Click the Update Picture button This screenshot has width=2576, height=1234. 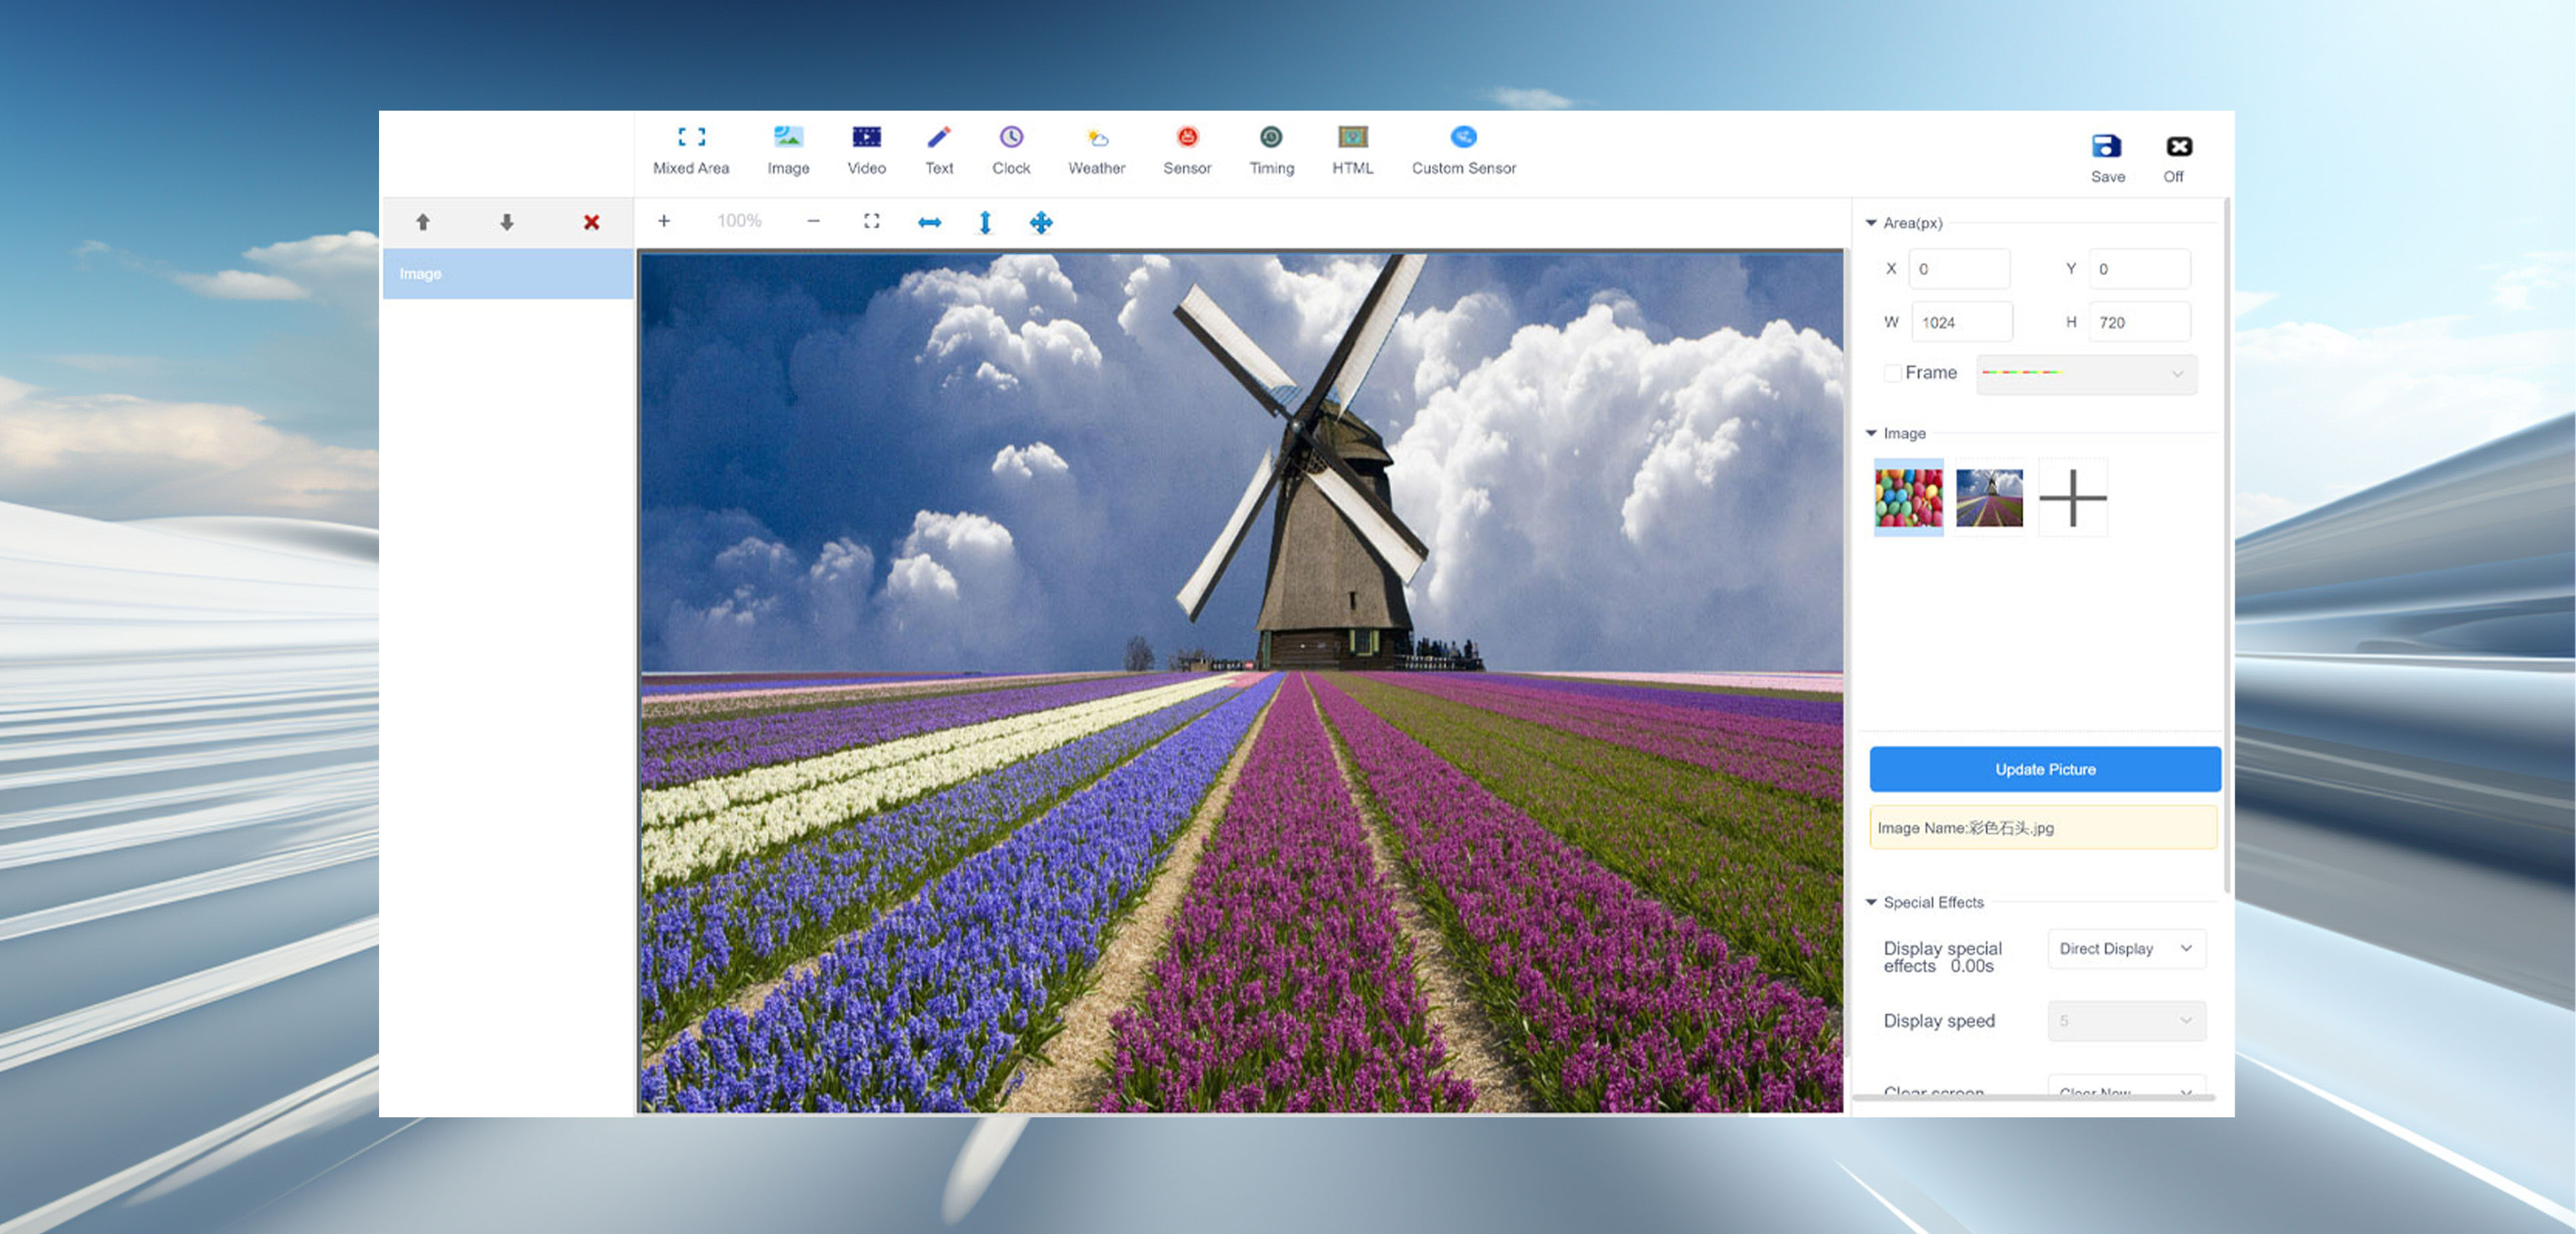point(2044,769)
